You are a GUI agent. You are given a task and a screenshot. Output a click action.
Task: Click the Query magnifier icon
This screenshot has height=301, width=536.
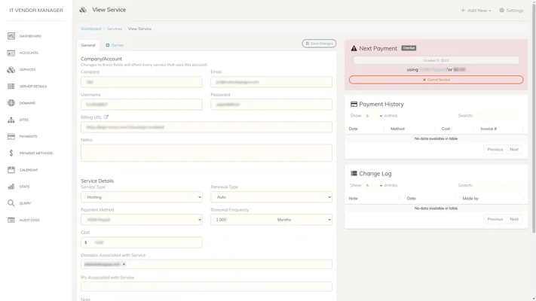click(11, 203)
